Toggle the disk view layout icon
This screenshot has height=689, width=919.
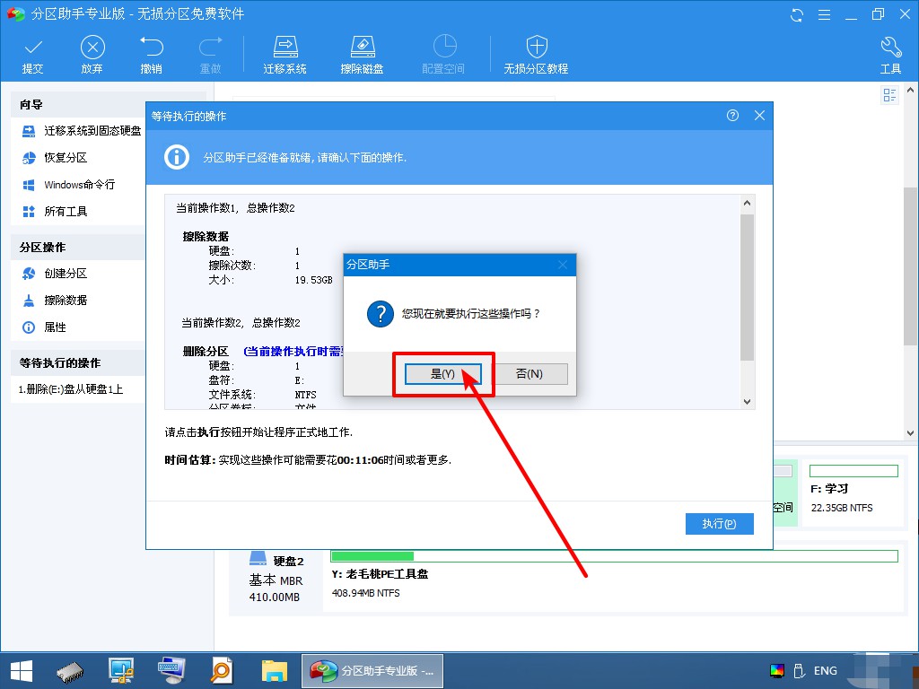(889, 95)
